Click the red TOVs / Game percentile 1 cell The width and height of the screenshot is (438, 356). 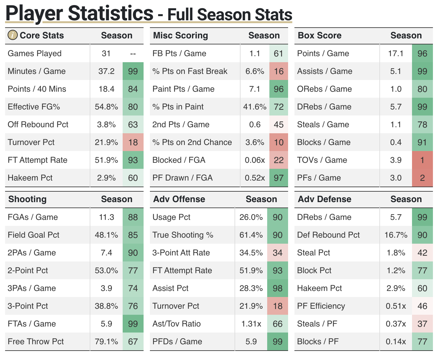pyautogui.click(x=422, y=160)
